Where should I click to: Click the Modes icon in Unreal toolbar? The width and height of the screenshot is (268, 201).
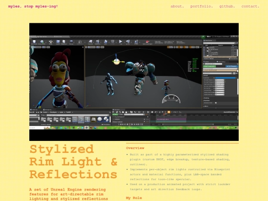[x=51, y=42]
